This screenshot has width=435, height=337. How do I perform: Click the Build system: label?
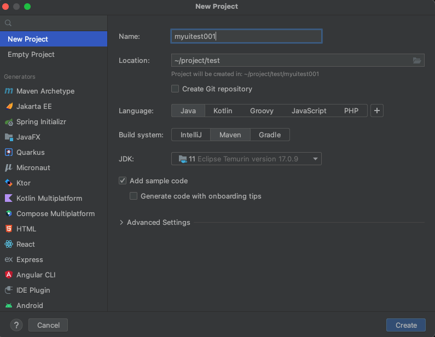pyautogui.click(x=141, y=135)
